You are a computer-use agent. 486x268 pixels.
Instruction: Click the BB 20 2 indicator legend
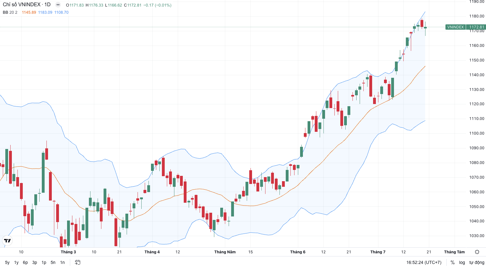tap(10, 12)
